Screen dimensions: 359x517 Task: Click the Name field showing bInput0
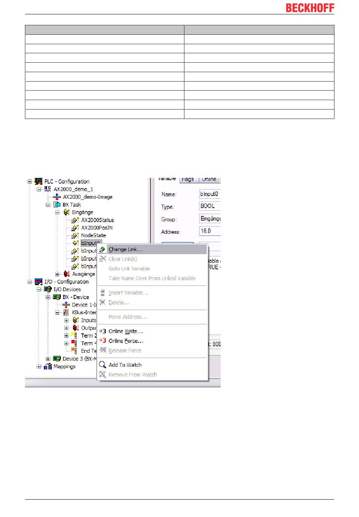point(210,194)
